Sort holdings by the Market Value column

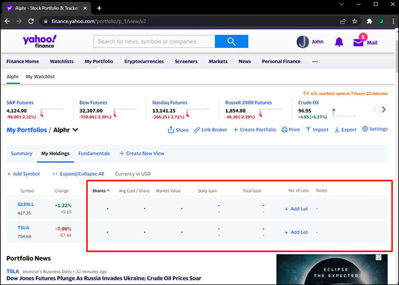coord(168,191)
